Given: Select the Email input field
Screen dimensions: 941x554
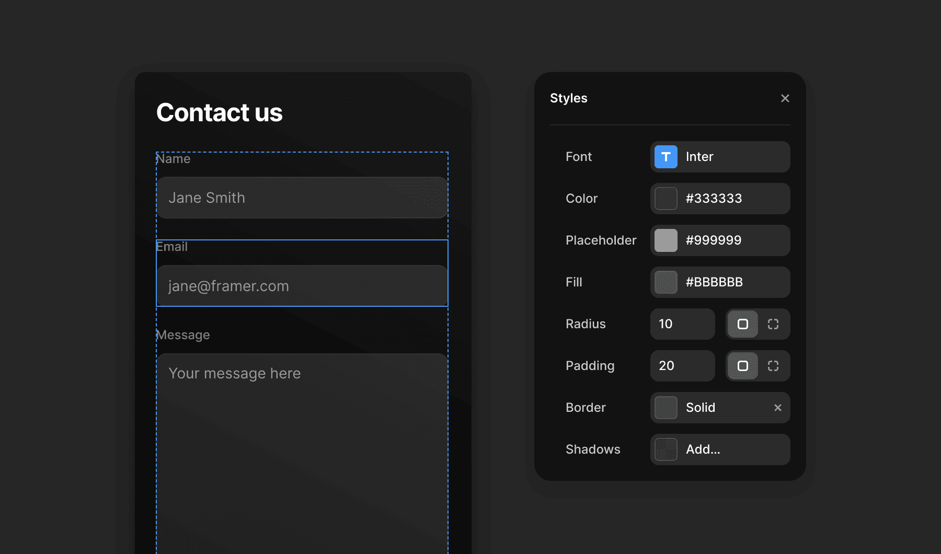Looking at the screenshot, I should (x=302, y=286).
